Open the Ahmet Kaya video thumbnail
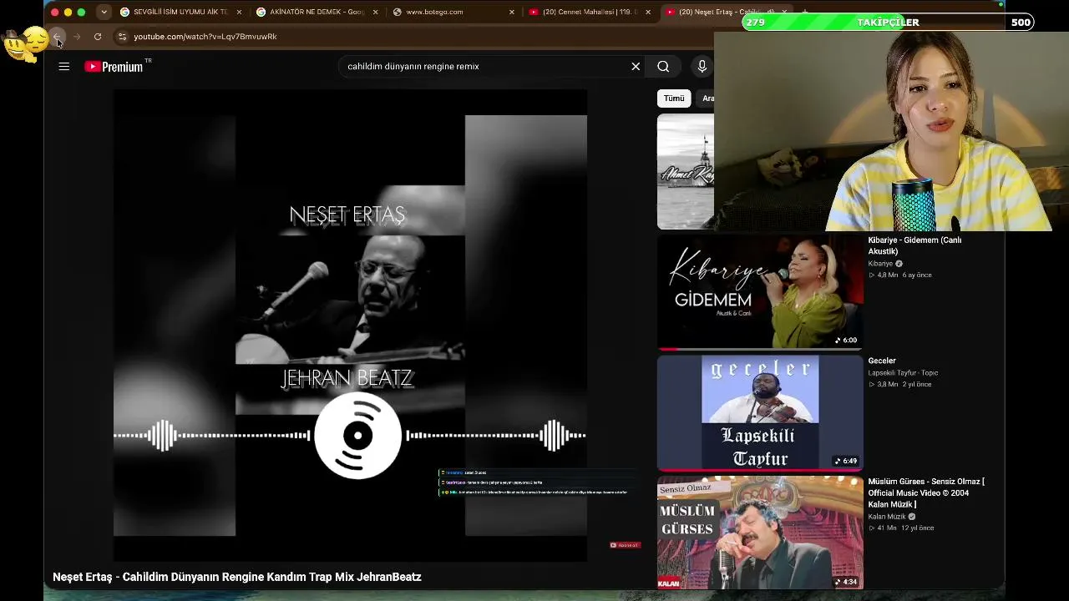This screenshot has height=601, width=1069. 686,171
